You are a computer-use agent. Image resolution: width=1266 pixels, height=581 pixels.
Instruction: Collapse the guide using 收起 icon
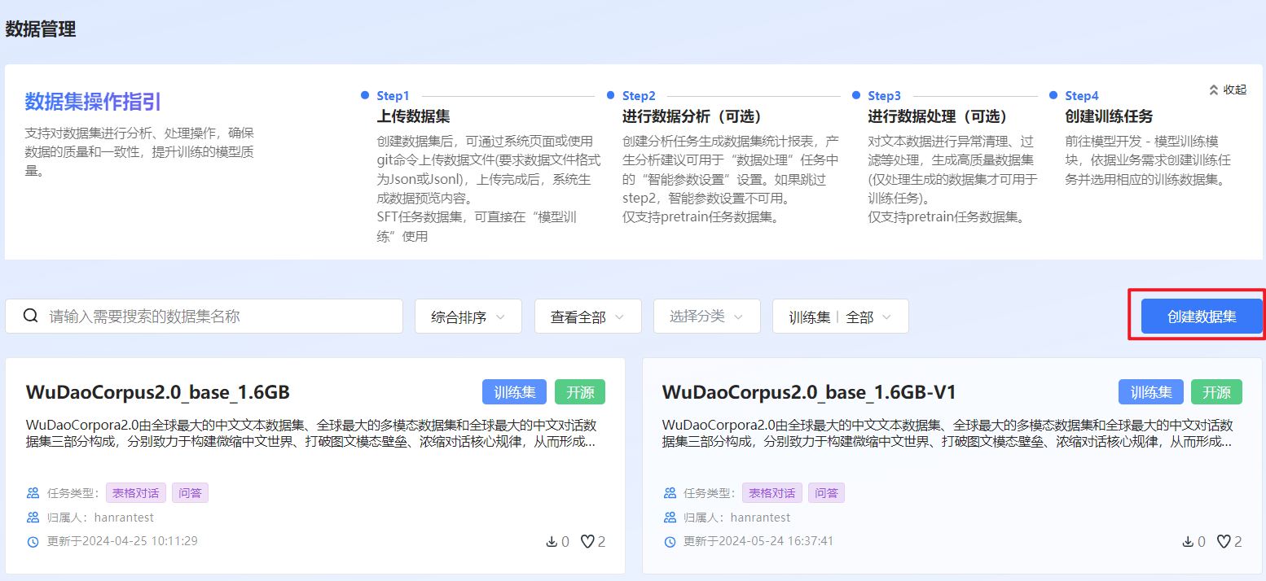tap(1214, 90)
